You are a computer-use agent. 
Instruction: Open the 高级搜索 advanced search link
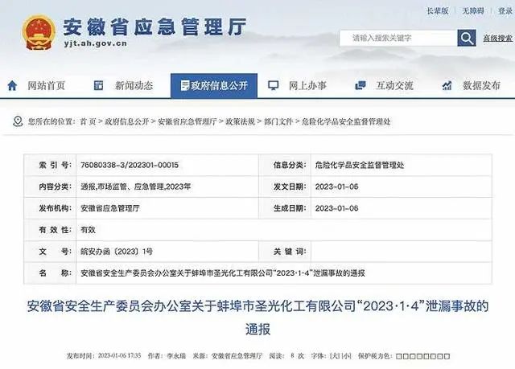(x=497, y=39)
